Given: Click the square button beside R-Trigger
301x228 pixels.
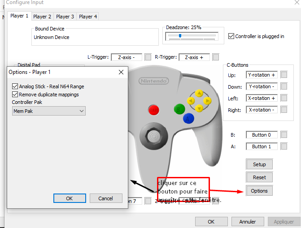Looking at the screenshot, I should click(x=216, y=57).
